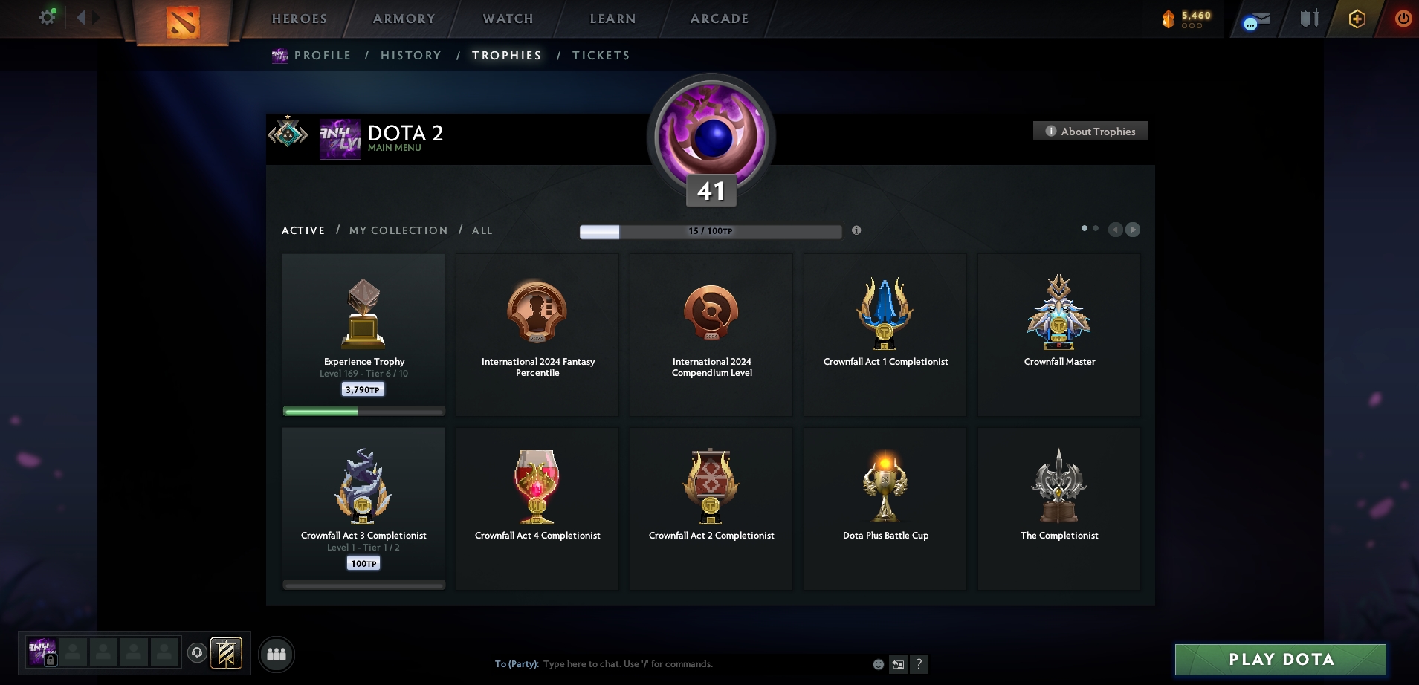Open the chat messages mail icon
1419x685 pixels.
[x=1258, y=21]
